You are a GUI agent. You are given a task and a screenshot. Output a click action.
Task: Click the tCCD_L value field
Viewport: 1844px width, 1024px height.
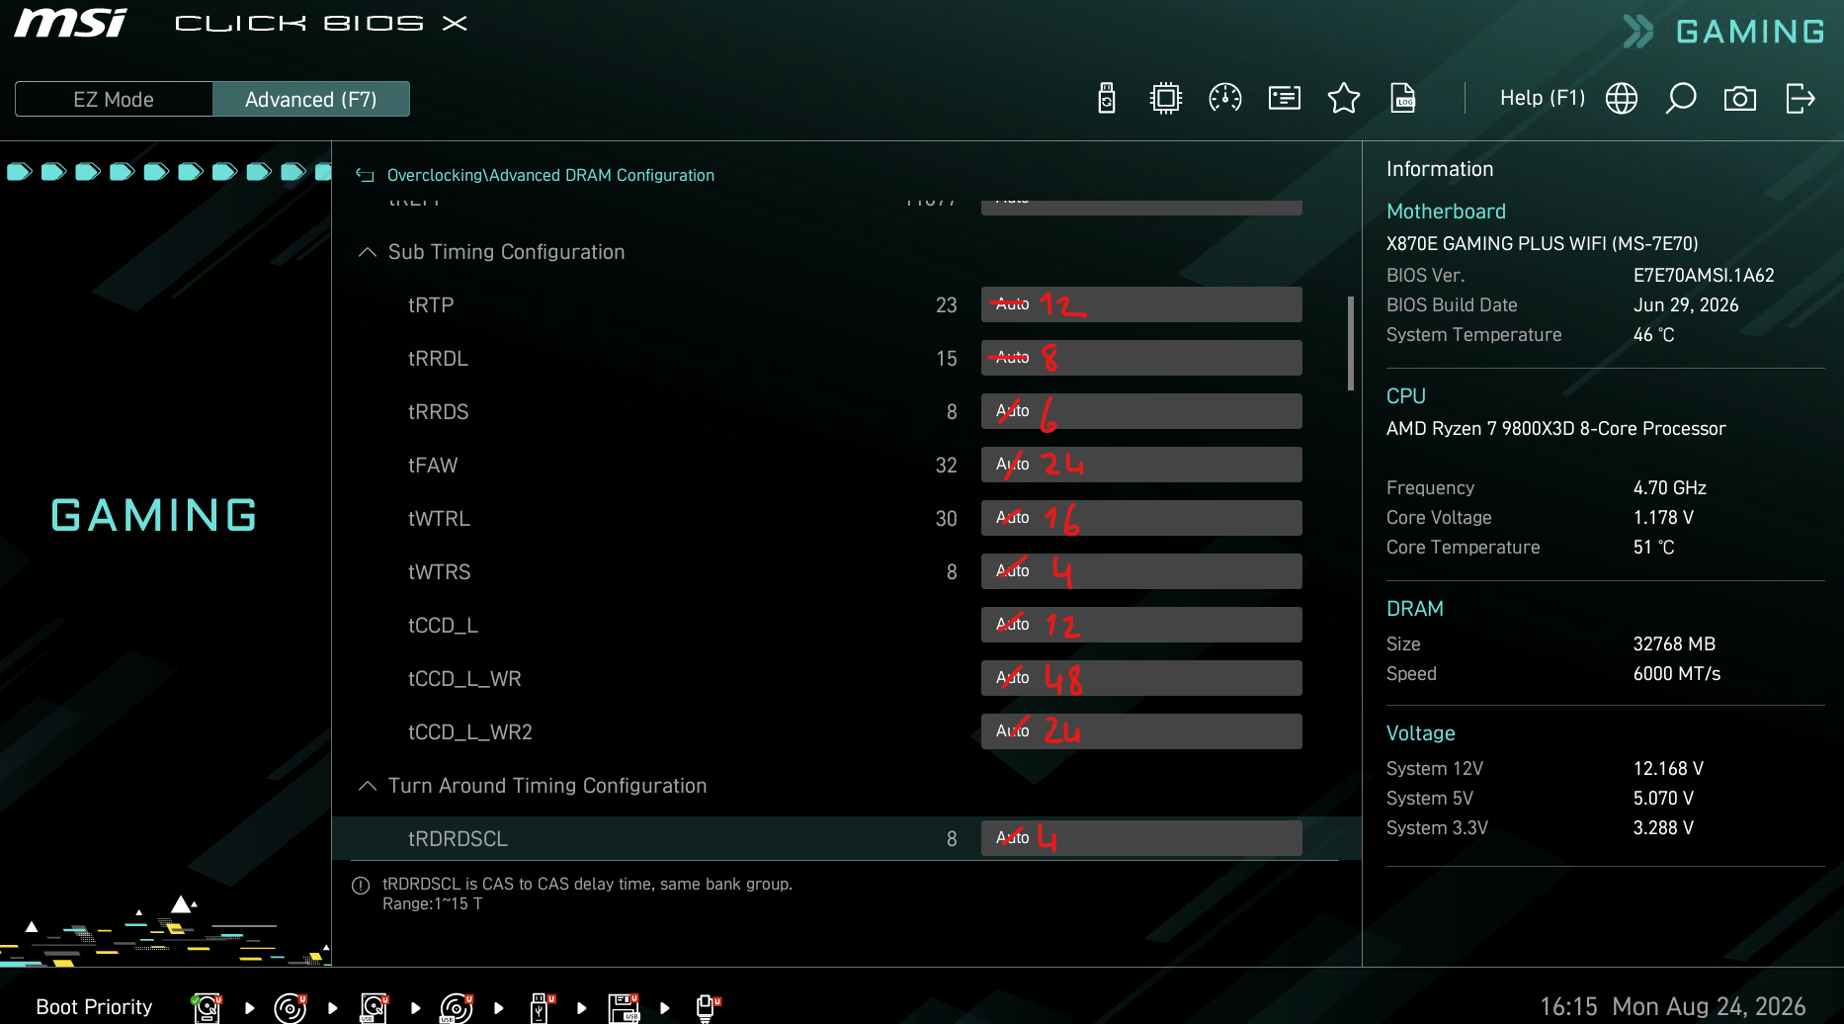(x=1141, y=625)
